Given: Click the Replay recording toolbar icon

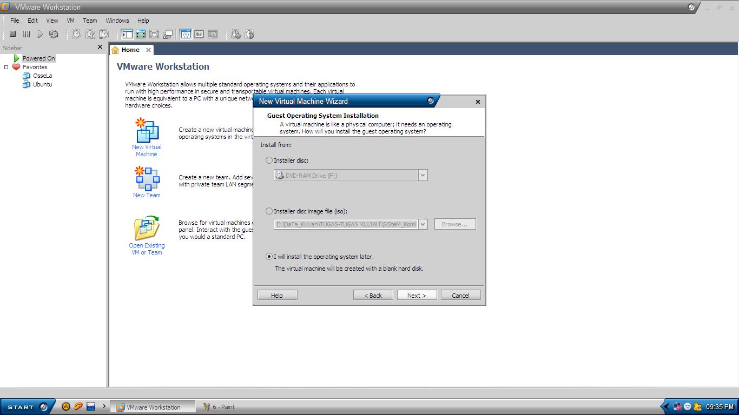Looking at the screenshot, I should click(249, 34).
